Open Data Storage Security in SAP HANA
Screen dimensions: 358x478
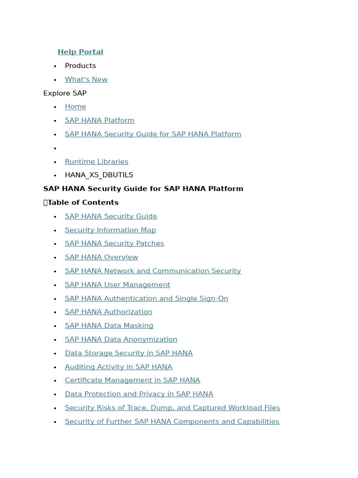tap(129, 353)
